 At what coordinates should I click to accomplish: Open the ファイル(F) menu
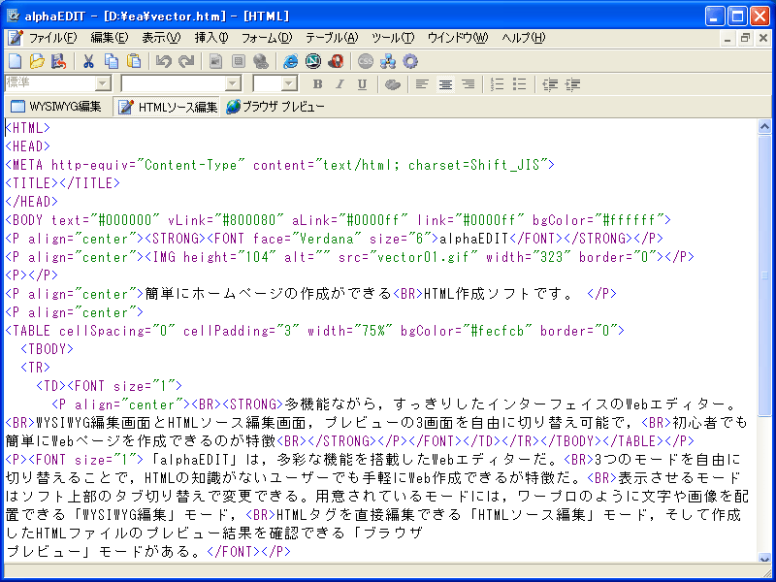click(53, 38)
